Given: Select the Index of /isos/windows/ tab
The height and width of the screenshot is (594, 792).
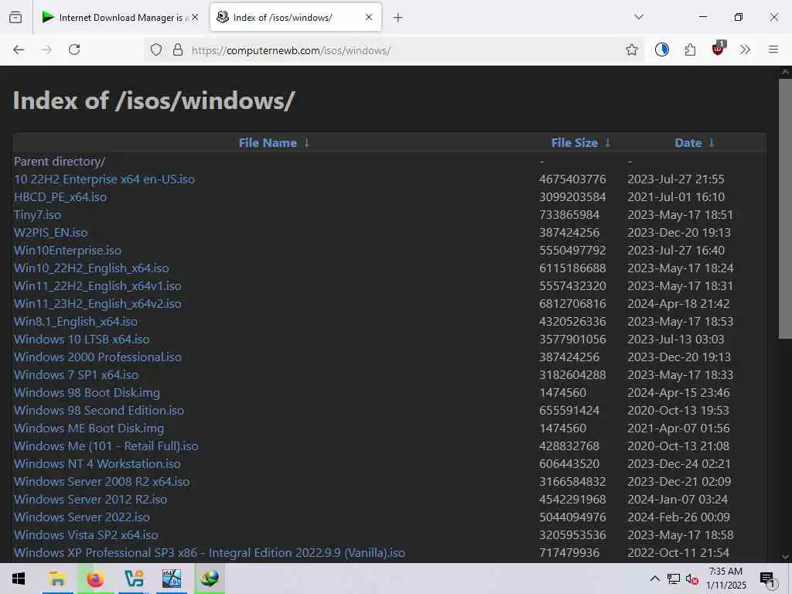Looking at the screenshot, I should [x=295, y=17].
